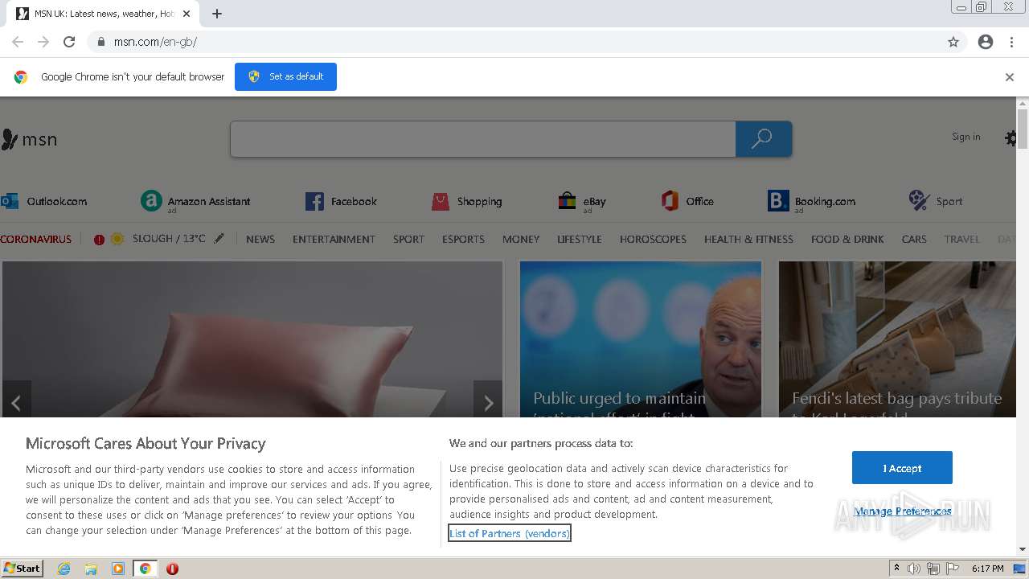Show hidden system tray icons
This screenshot has width=1029, height=579.
[x=896, y=569]
